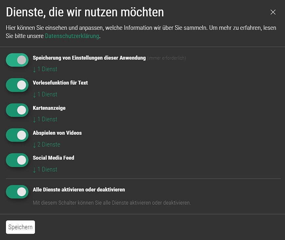This screenshot has width=285, height=240.
Task: Click the Speichern button
Action: click(20, 227)
